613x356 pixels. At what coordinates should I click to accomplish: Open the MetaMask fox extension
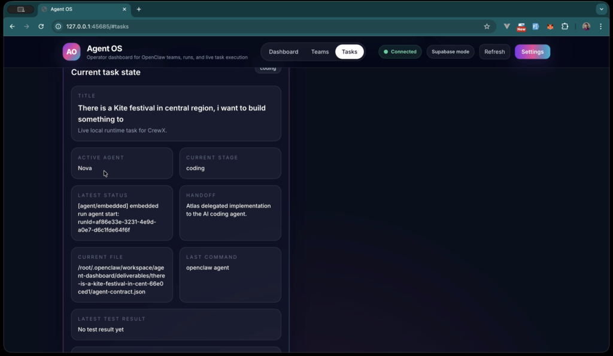pyautogui.click(x=550, y=26)
